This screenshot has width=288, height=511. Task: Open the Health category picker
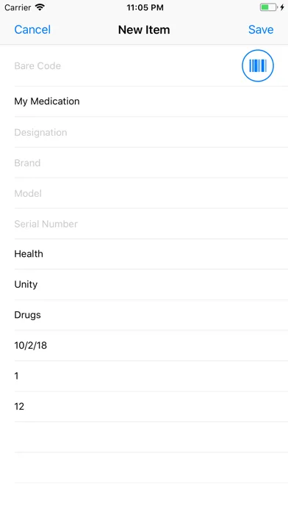coord(151,254)
